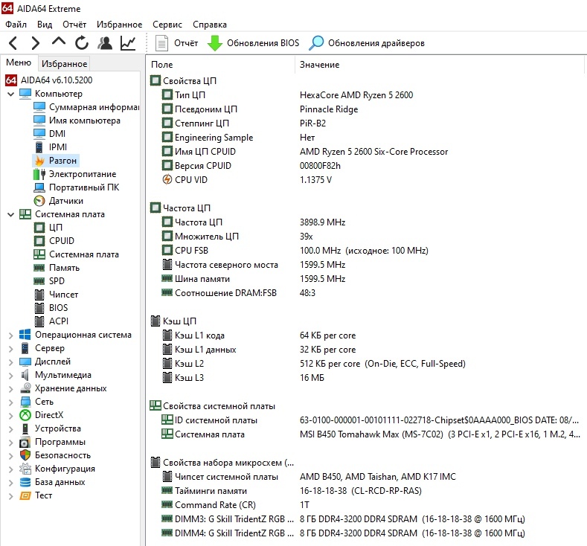Image resolution: width=587 pixels, height=546 pixels.
Task: Select the CPUID chip icon in tree
Action: click(39, 240)
